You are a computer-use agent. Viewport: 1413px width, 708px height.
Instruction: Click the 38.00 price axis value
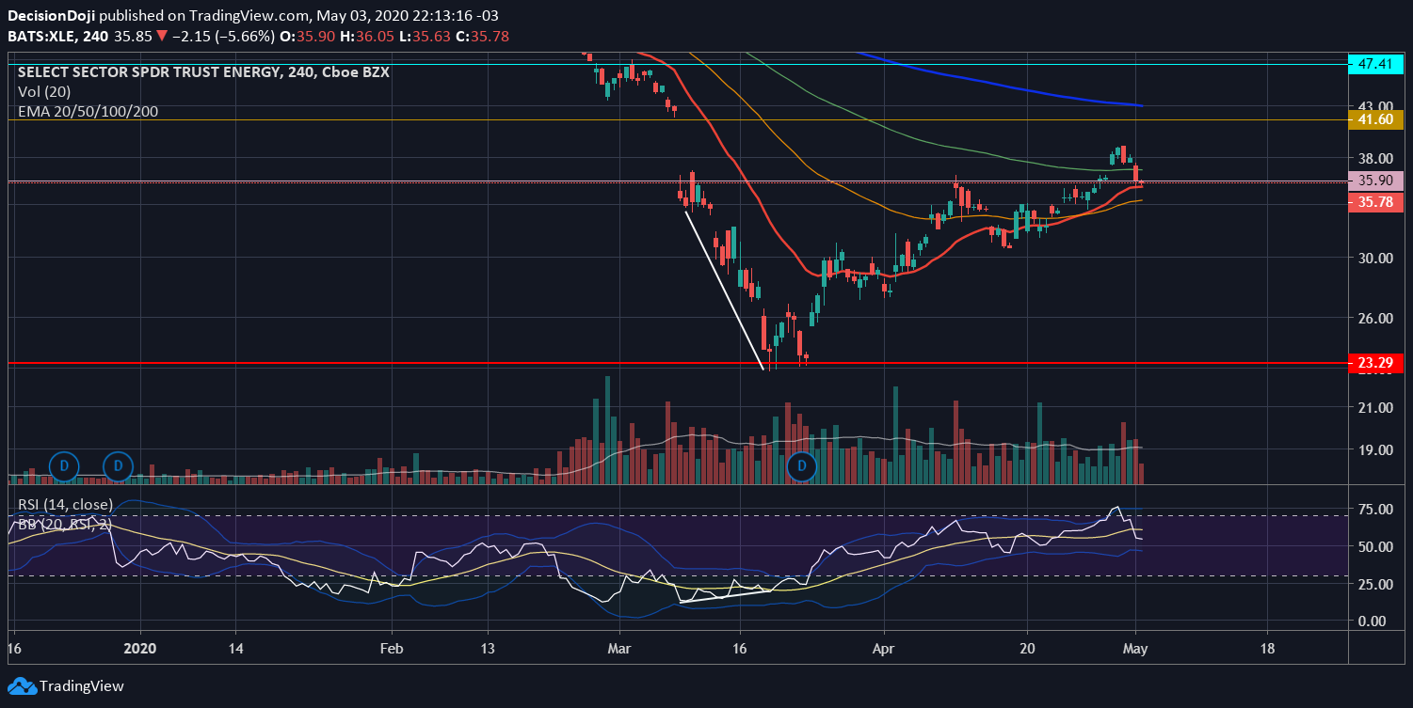(x=1375, y=158)
